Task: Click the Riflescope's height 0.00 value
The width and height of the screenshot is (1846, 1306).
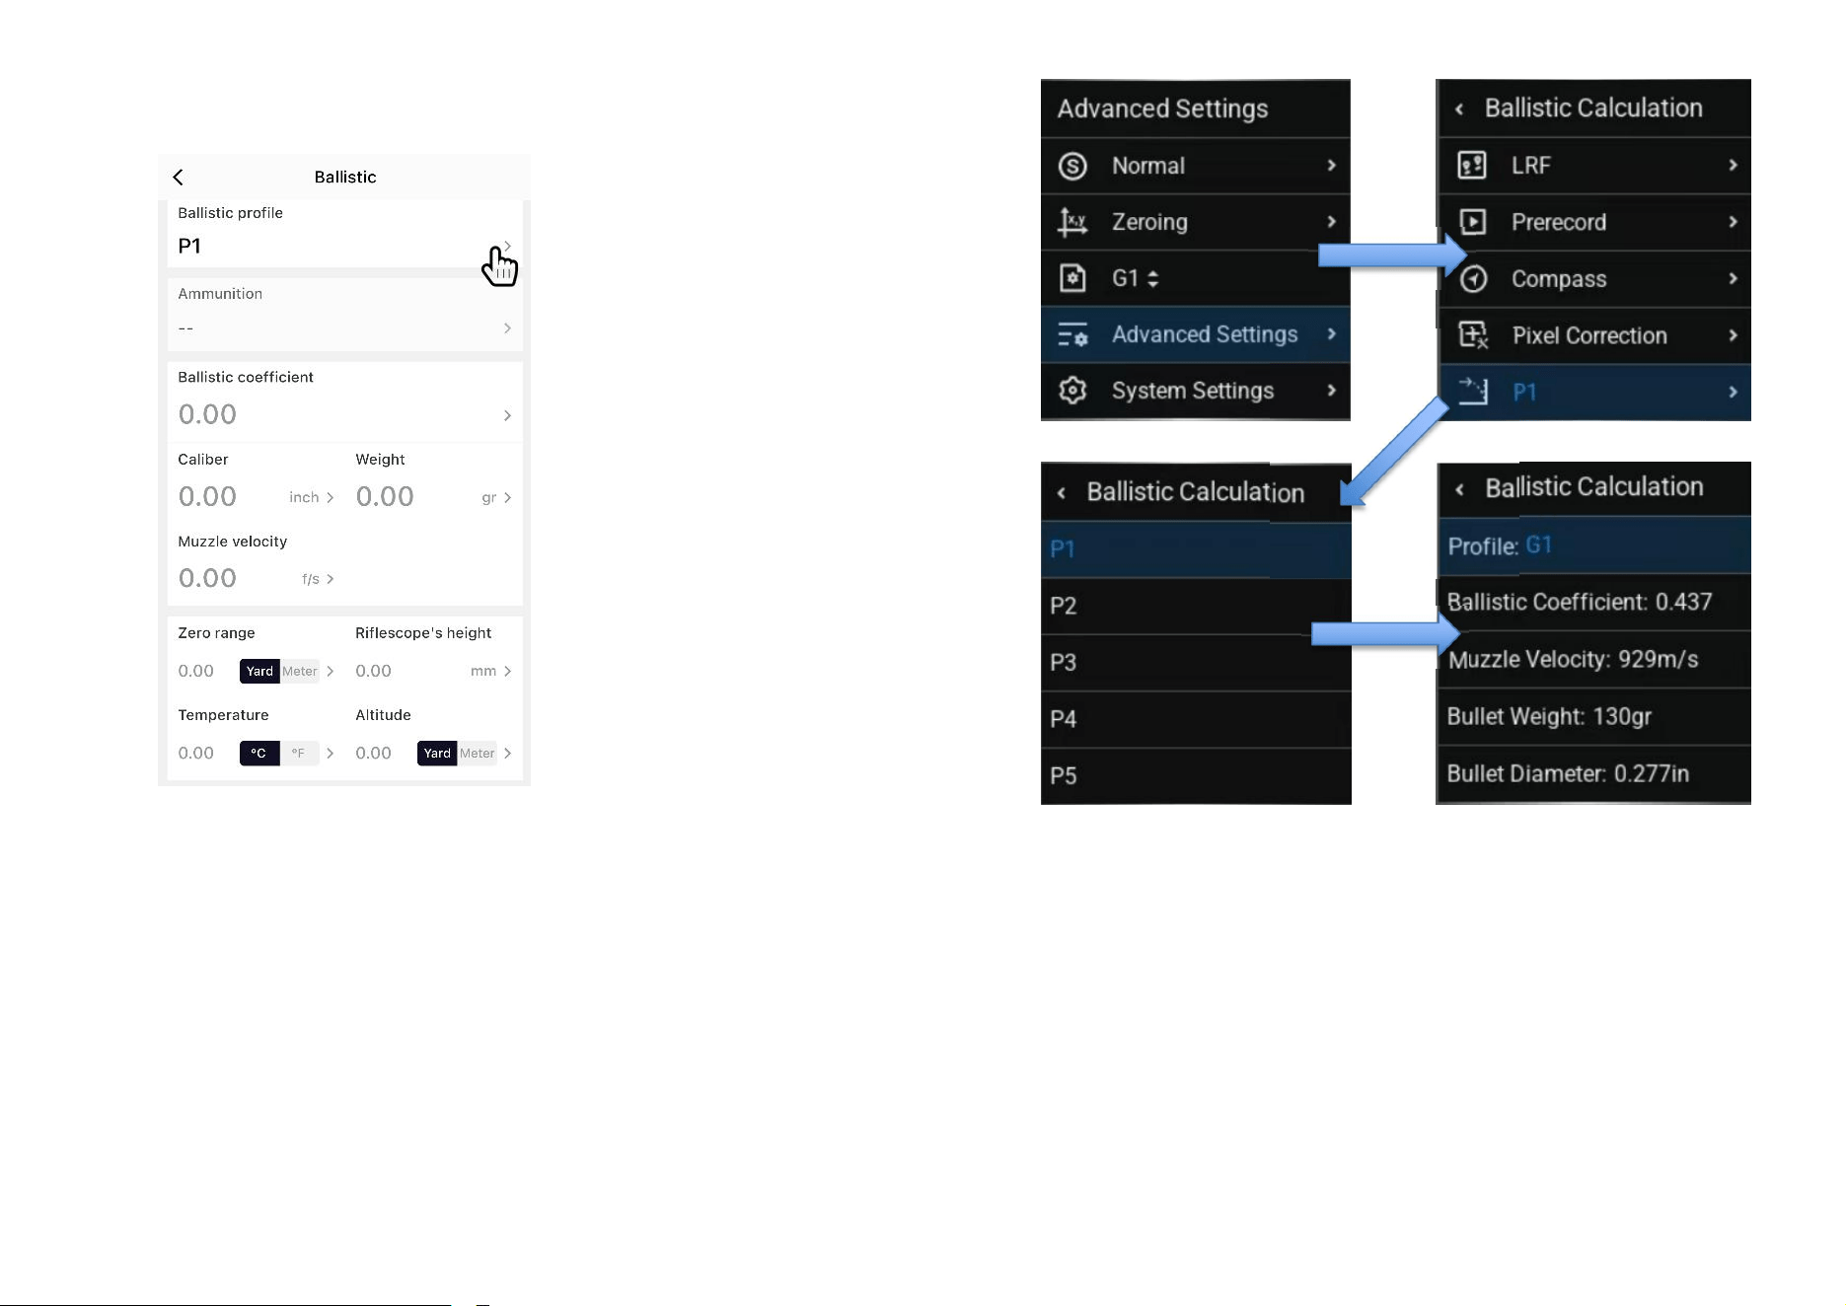Action: point(373,671)
